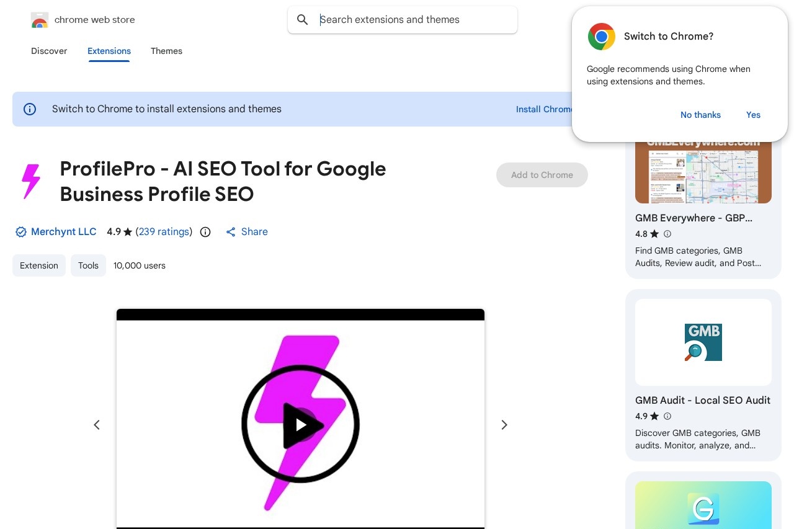Screen dimensions: 794x529
Task: Open the Discover tab
Action: pos(49,51)
